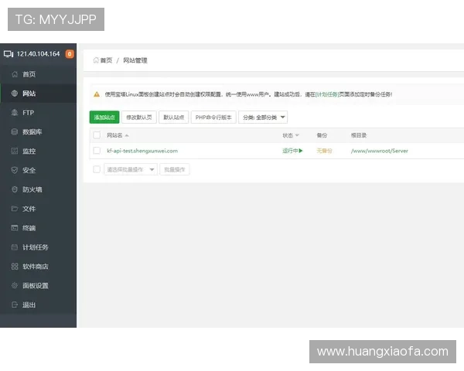Click the house icon beside 首页 in sidebar
The height and width of the screenshot is (371, 464).
click(x=15, y=74)
